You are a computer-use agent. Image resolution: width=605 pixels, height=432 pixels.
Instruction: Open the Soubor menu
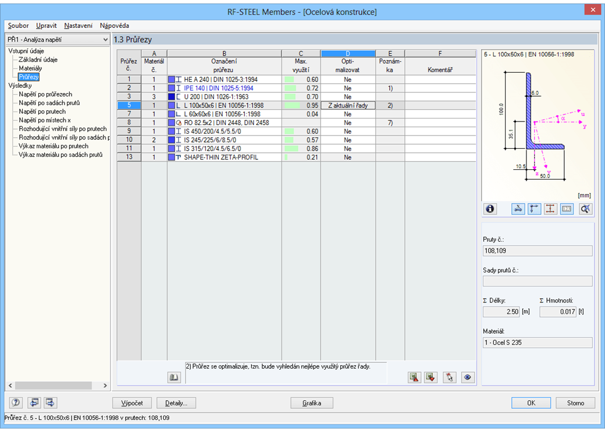[18, 26]
